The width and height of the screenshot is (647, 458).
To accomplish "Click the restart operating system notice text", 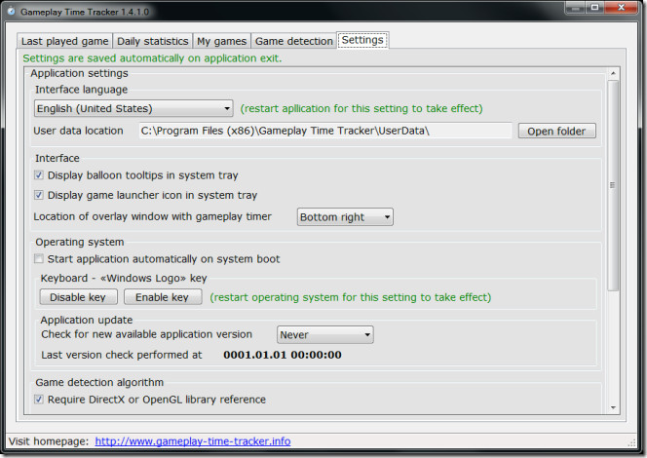I will (x=351, y=297).
